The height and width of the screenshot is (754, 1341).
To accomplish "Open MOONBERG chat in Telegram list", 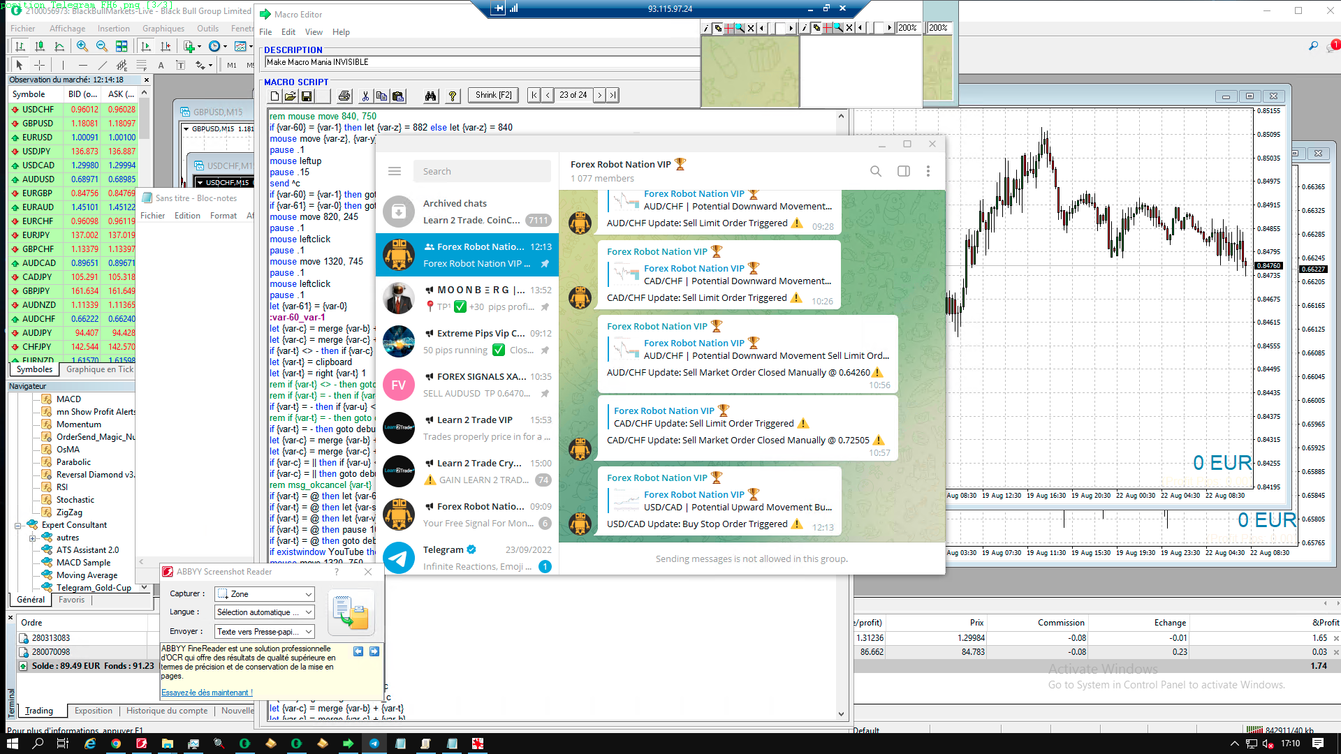I will click(x=467, y=298).
